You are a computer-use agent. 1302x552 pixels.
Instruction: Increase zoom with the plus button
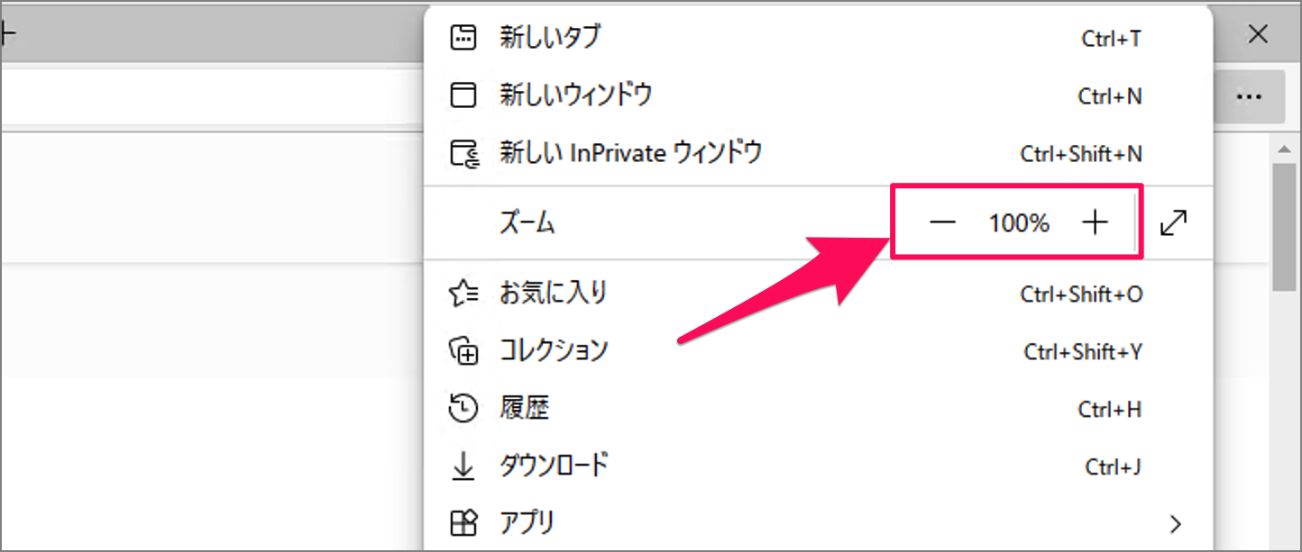[x=1094, y=223]
